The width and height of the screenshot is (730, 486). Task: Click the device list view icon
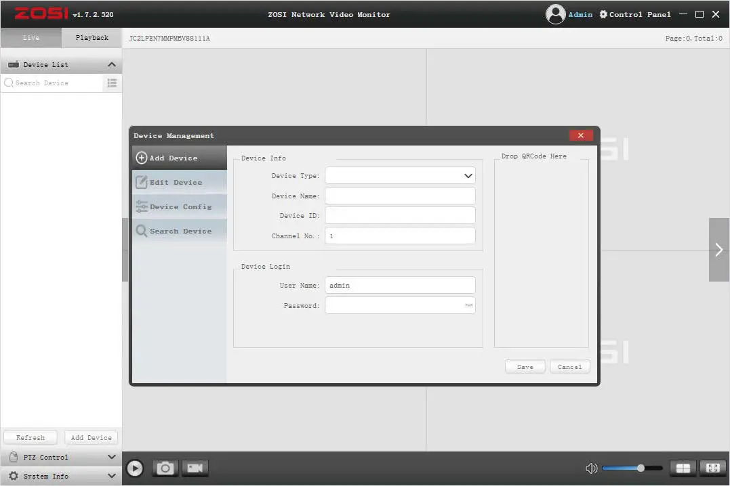112,83
